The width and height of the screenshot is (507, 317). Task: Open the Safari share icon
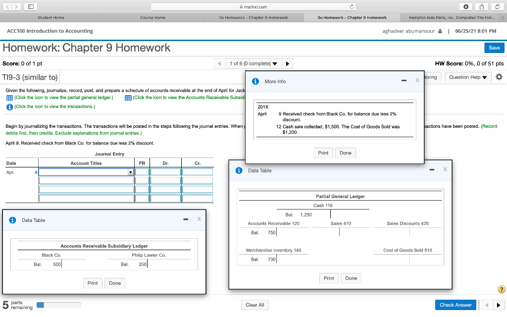[482, 6]
